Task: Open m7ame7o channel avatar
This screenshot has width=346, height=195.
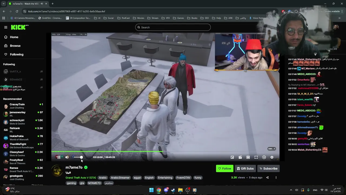Action: click(x=57, y=171)
